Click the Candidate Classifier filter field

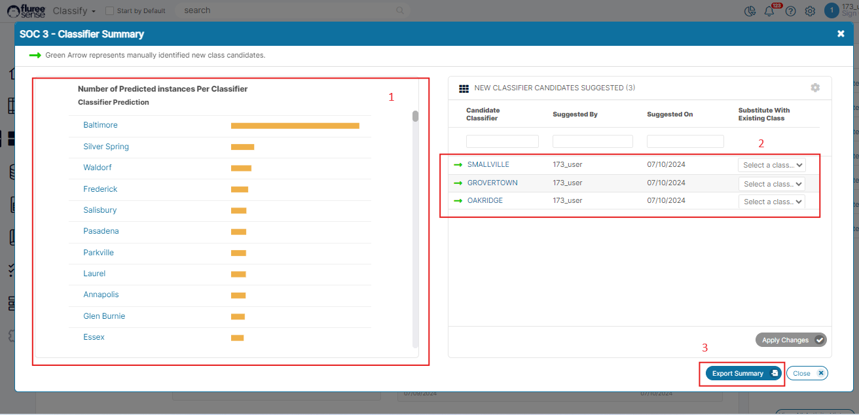[502, 141]
